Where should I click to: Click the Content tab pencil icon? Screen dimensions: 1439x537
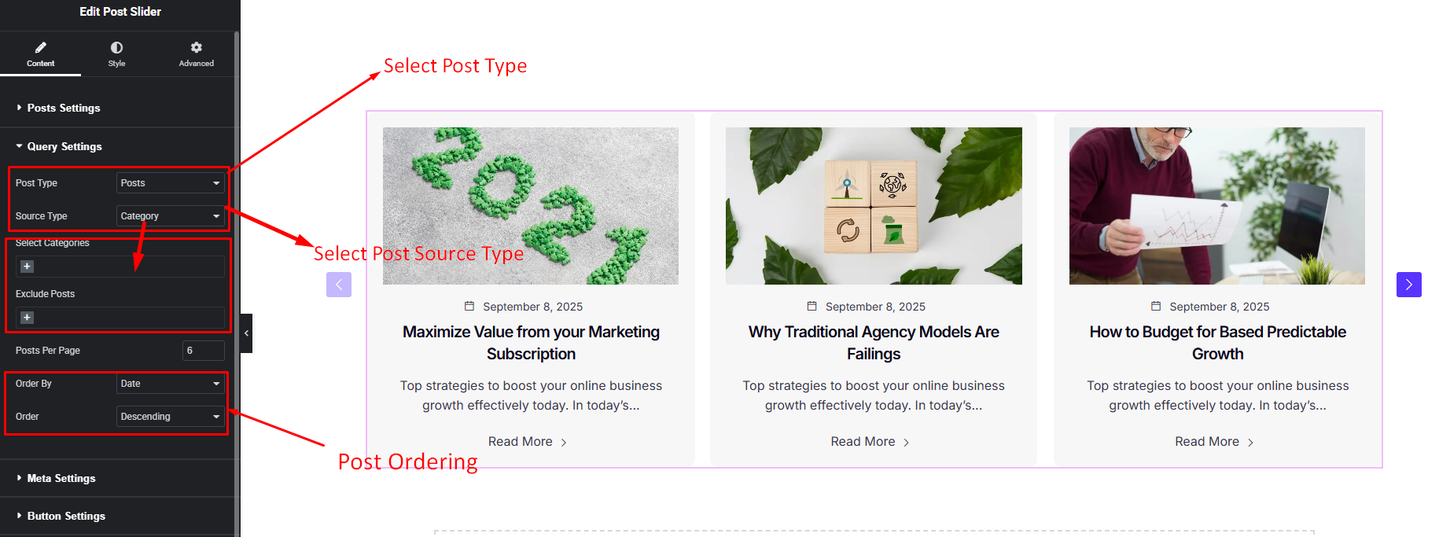click(40, 48)
